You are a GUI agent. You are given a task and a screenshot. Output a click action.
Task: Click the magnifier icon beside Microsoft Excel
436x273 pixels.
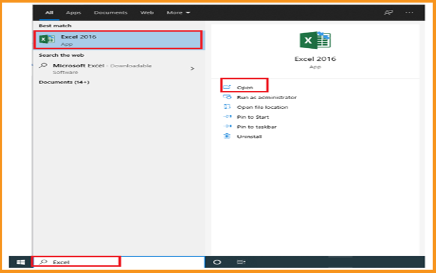tap(43, 65)
